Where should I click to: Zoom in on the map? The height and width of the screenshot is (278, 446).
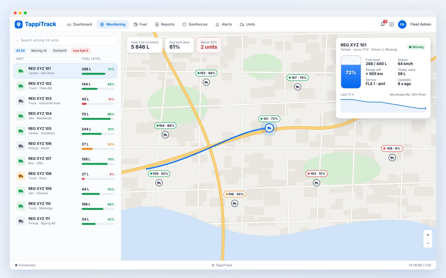pyautogui.click(x=428, y=235)
